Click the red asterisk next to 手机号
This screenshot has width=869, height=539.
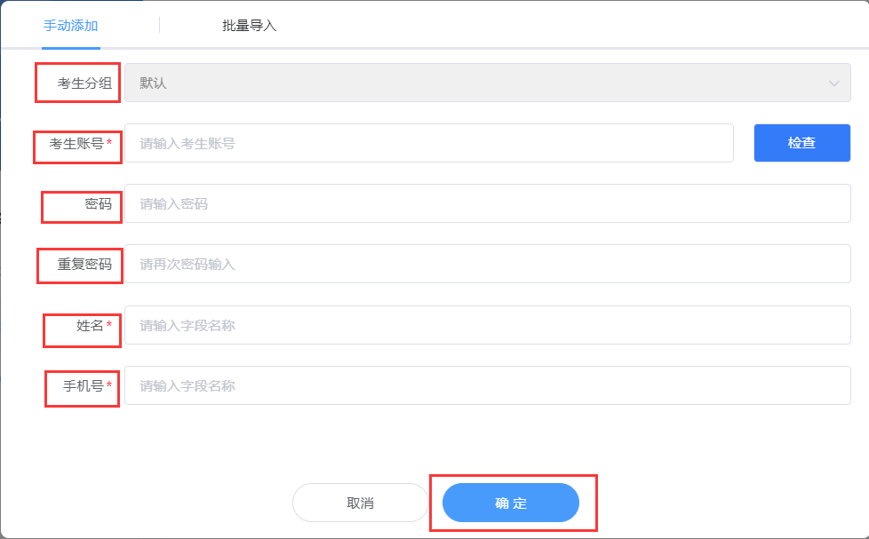pyautogui.click(x=108, y=384)
